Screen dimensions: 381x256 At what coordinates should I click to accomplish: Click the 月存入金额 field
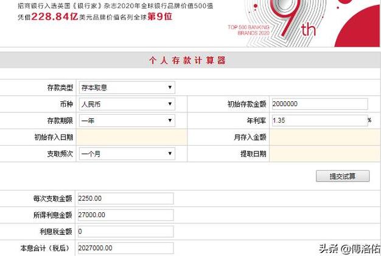(325, 137)
